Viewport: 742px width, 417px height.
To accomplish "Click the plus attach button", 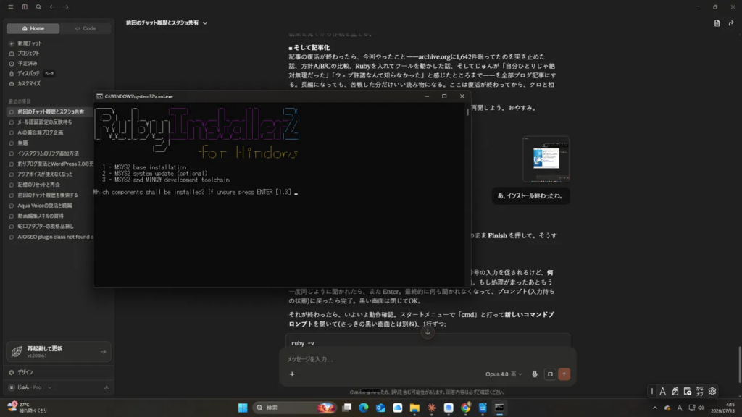I will [x=292, y=374].
